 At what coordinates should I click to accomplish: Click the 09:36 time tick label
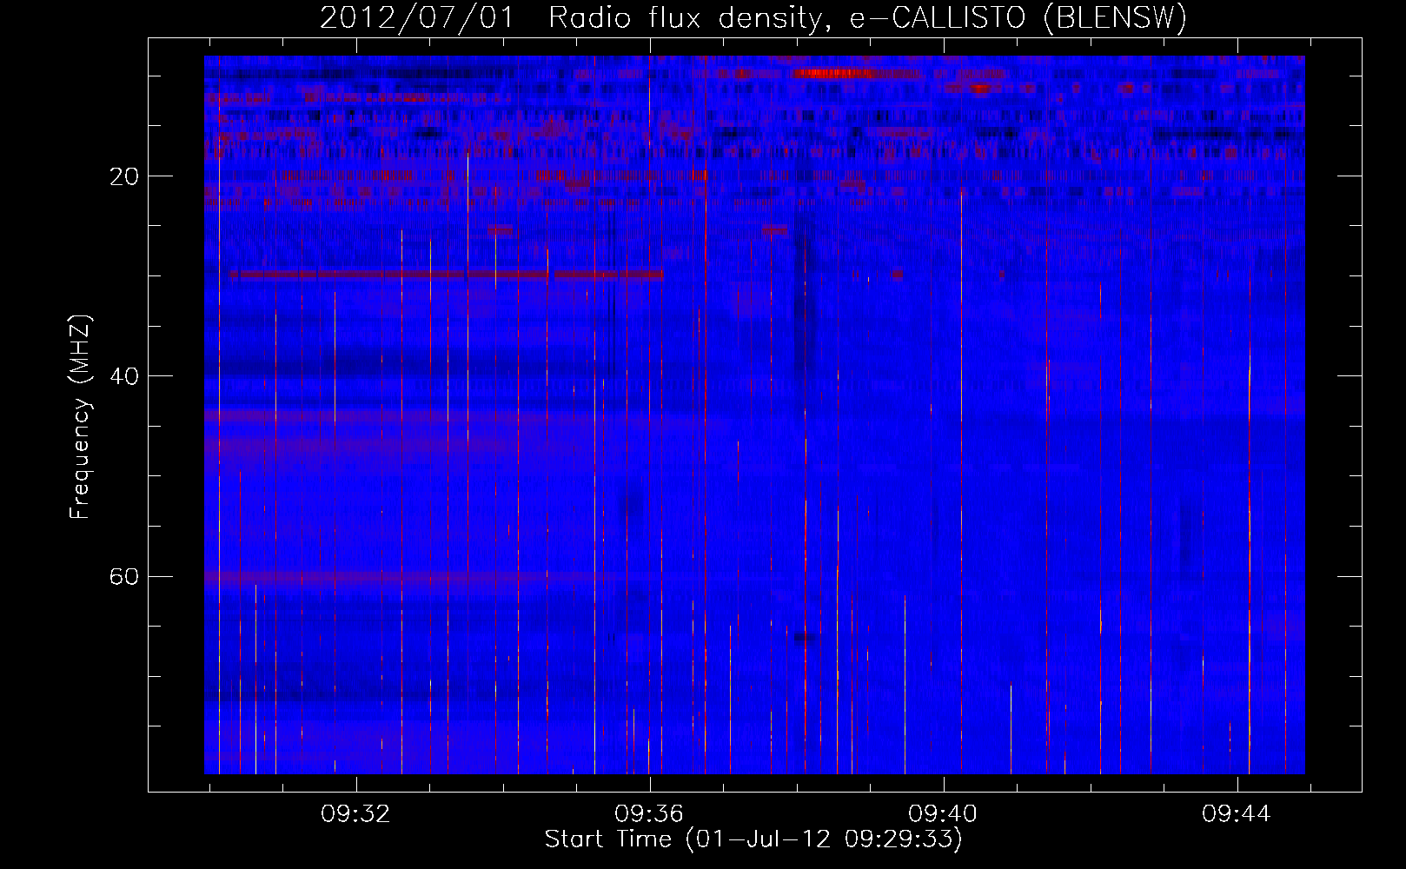coord(649,814)
